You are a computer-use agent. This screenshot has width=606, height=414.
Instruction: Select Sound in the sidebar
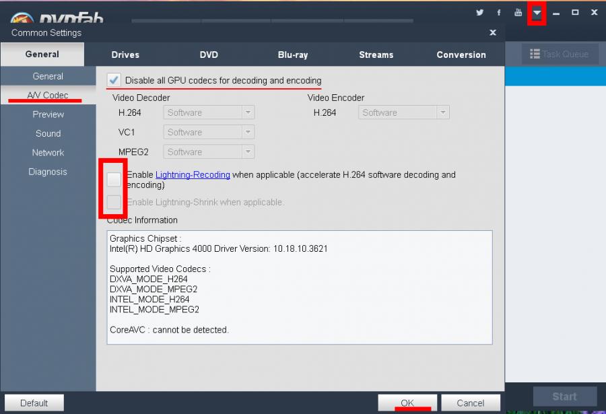coord(48,133)
